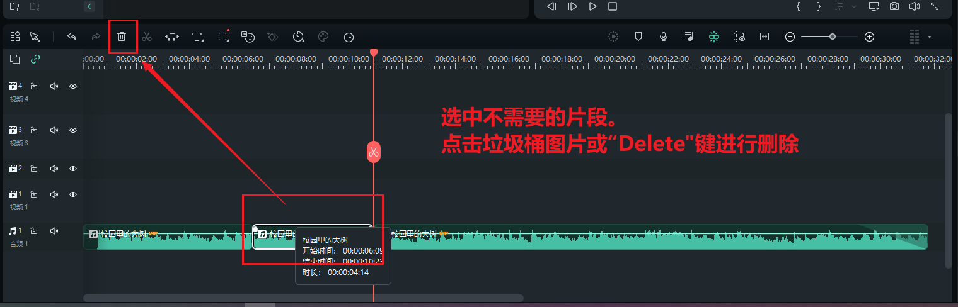Mute video track 3 speaker

(x=54, y=130)
